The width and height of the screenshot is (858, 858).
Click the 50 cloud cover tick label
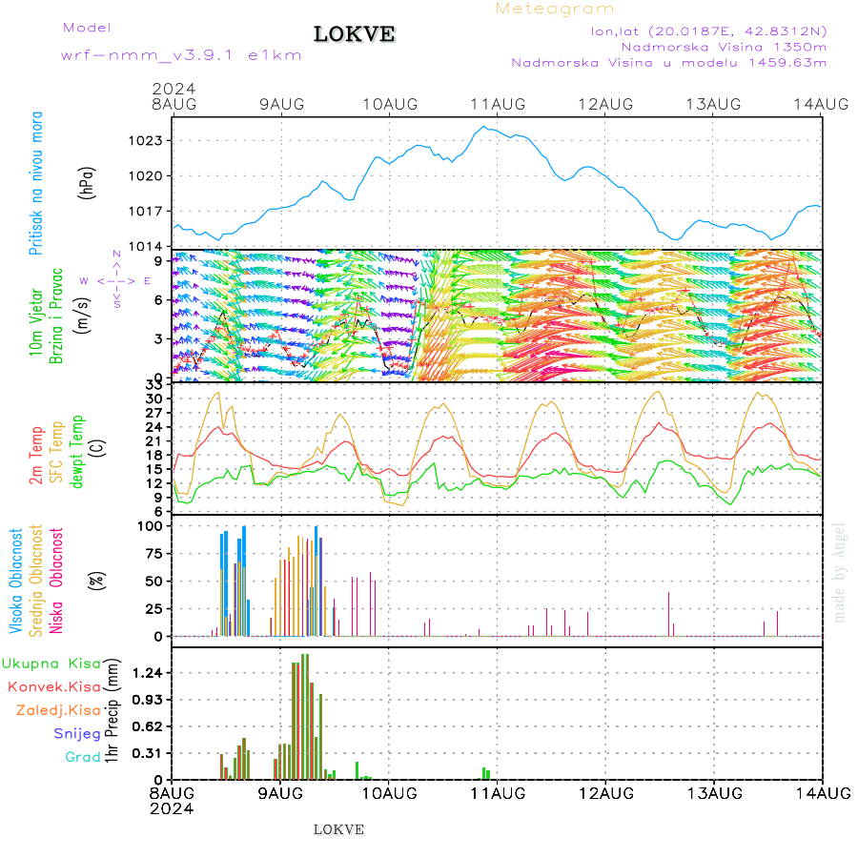pos(153,582)
